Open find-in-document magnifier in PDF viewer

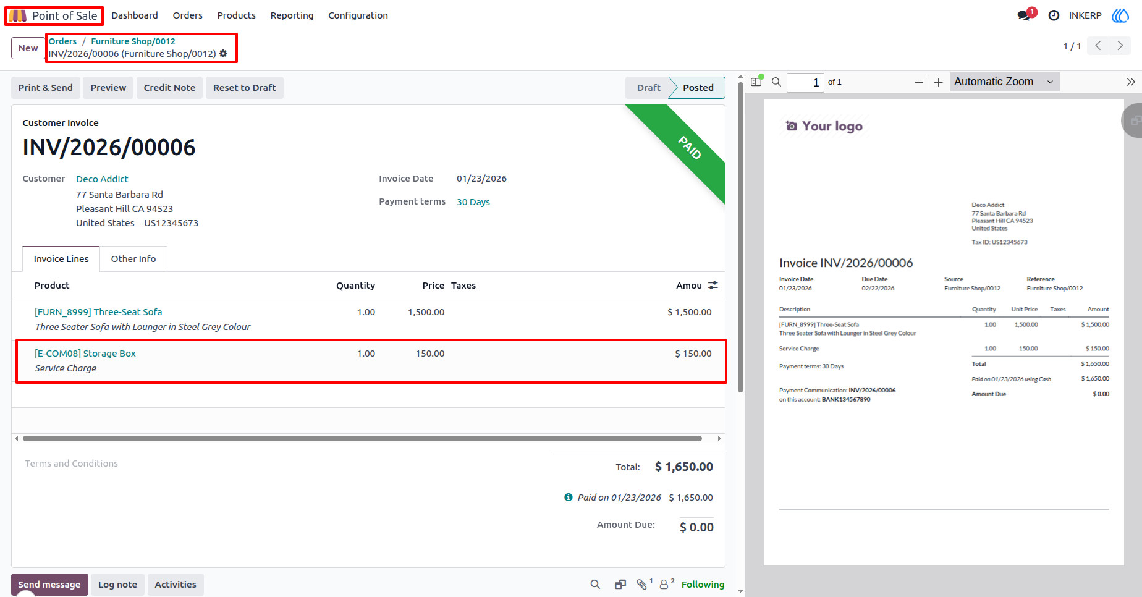point(776,82)
